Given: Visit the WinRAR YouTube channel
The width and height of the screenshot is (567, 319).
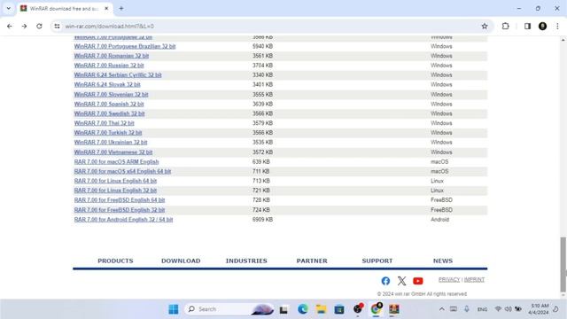Looking at the screenshot, I should (417, 281).
